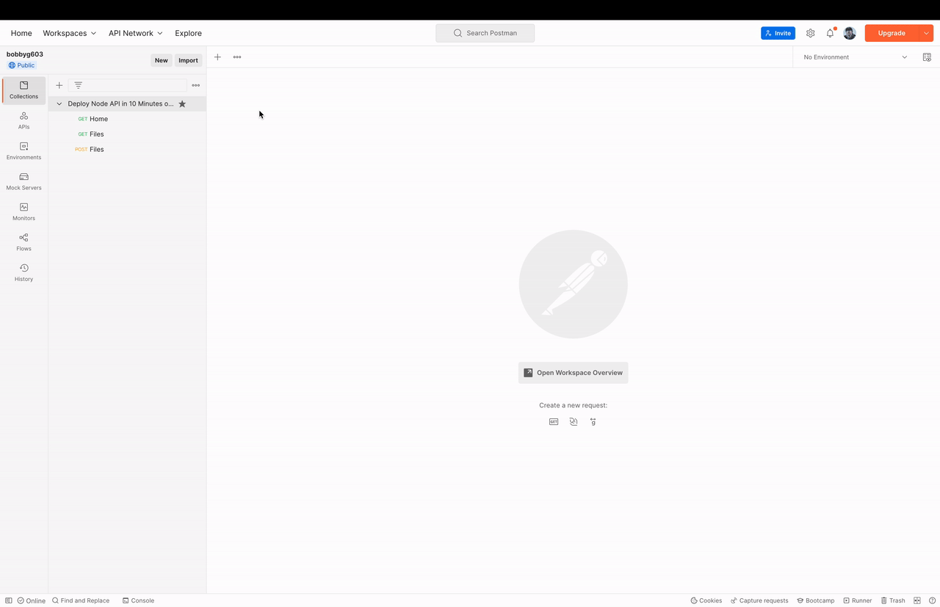Select the APIs sidebar icon

(x=23, y=120)
